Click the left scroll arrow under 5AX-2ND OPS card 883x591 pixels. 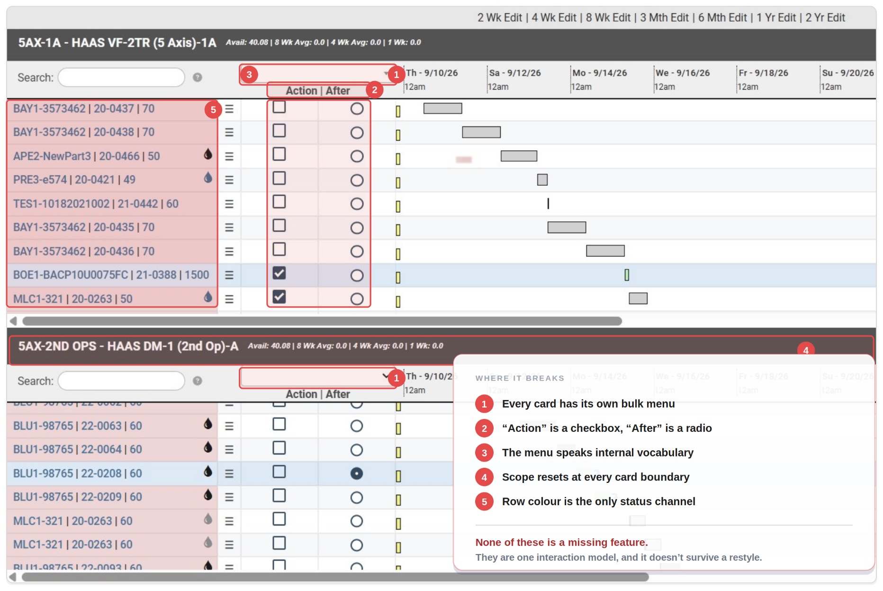[x=13, y=577]
